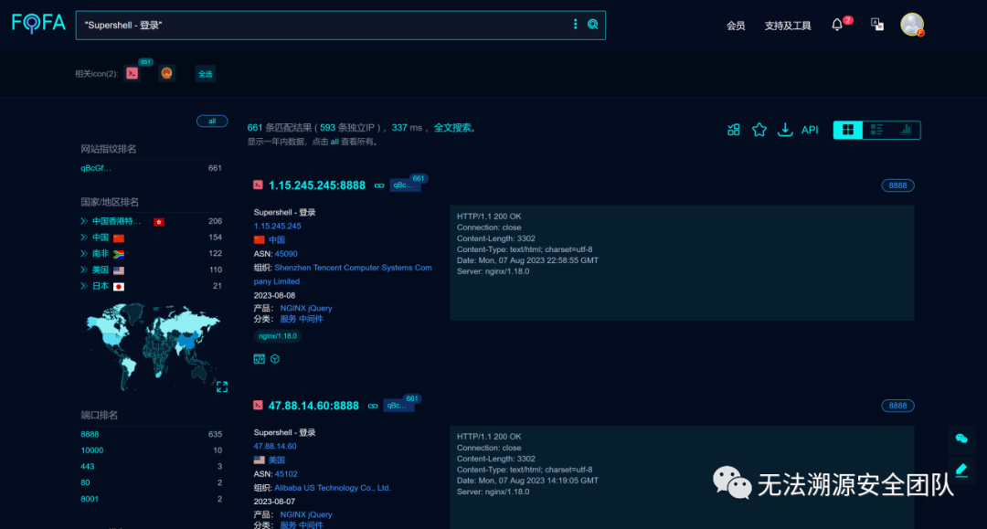
Task: Click the 全文搜索 link
Action: point(452,128)
